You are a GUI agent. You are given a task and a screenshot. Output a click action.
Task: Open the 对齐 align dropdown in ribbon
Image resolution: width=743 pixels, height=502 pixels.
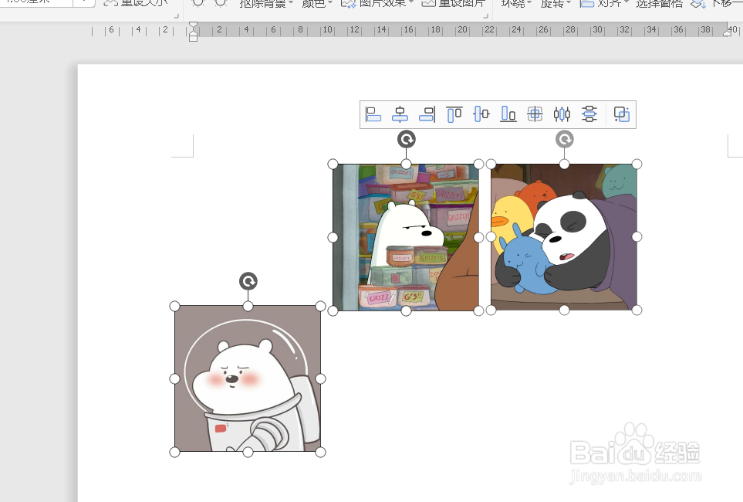[x=604, y=3]
